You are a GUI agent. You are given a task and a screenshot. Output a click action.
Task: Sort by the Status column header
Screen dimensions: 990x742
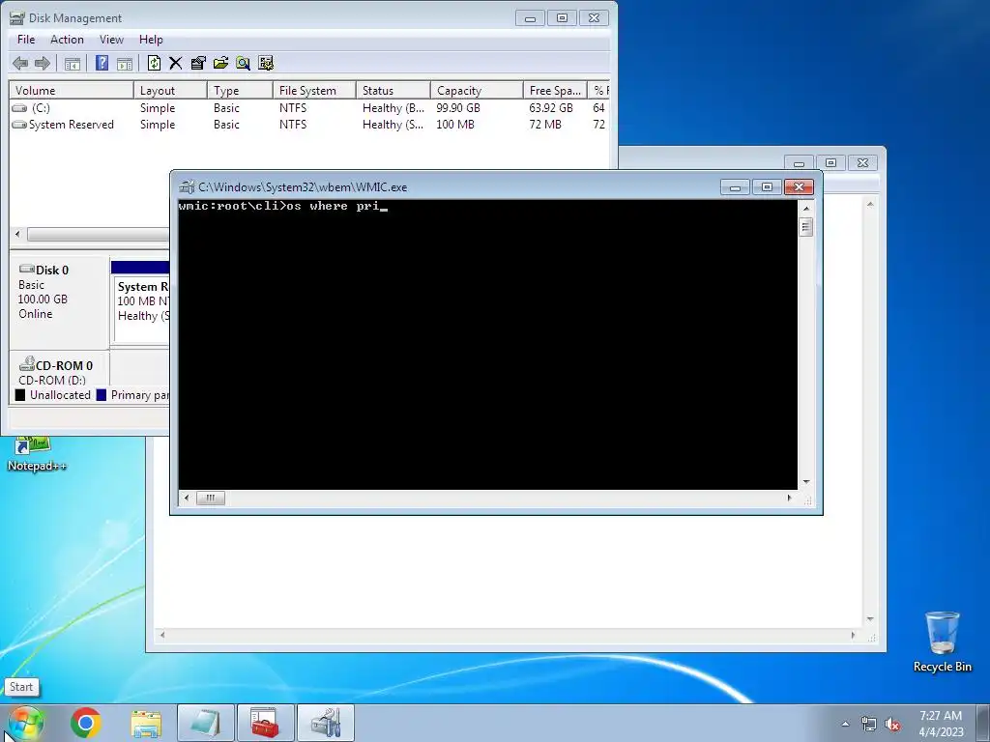393,90
